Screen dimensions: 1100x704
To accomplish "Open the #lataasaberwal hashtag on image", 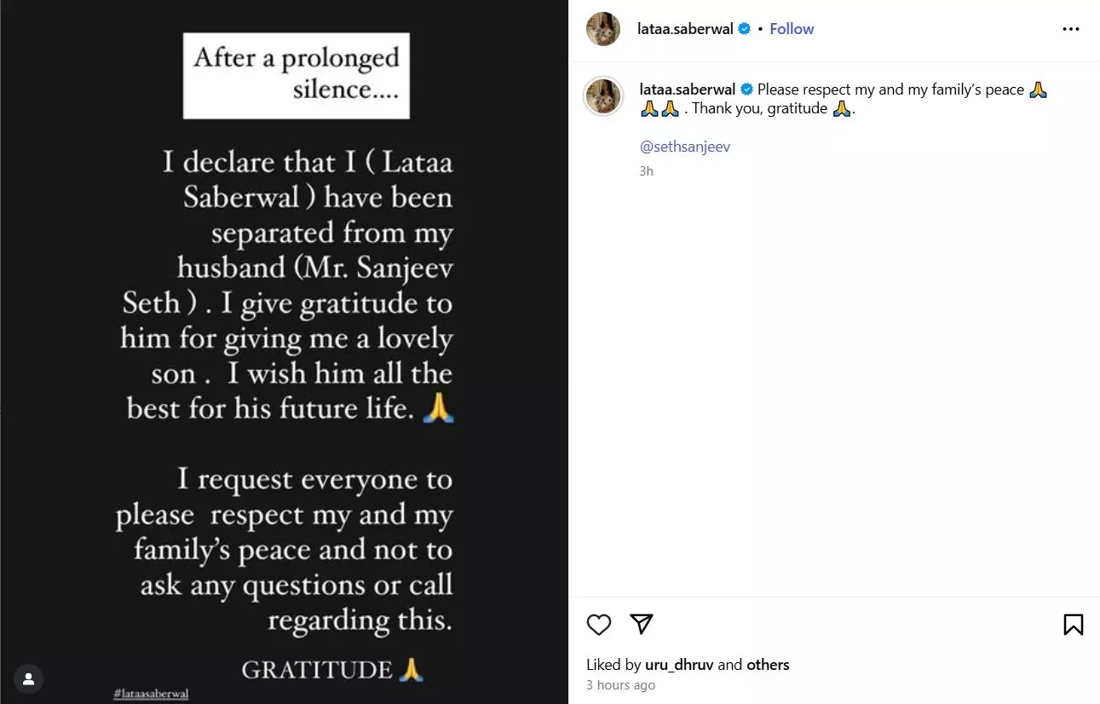I will pos(151,694).
